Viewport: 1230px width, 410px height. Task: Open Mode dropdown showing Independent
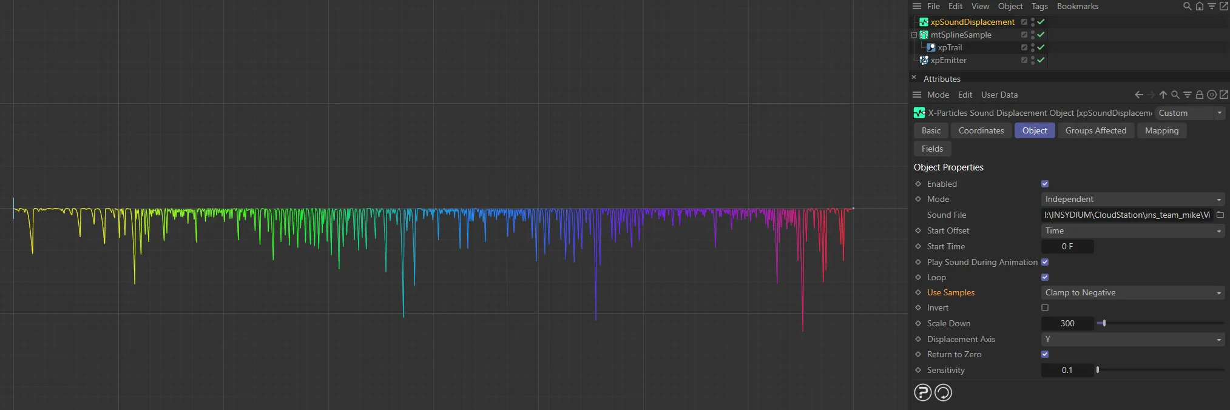coord(1133,199)
